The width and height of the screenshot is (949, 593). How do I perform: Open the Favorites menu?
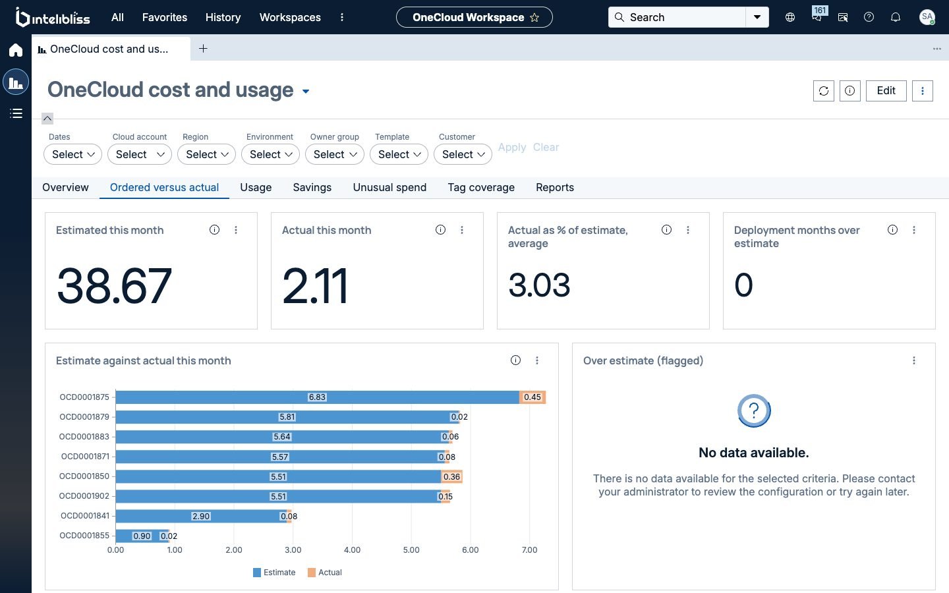pyautogui.click(x=165, y=17)
